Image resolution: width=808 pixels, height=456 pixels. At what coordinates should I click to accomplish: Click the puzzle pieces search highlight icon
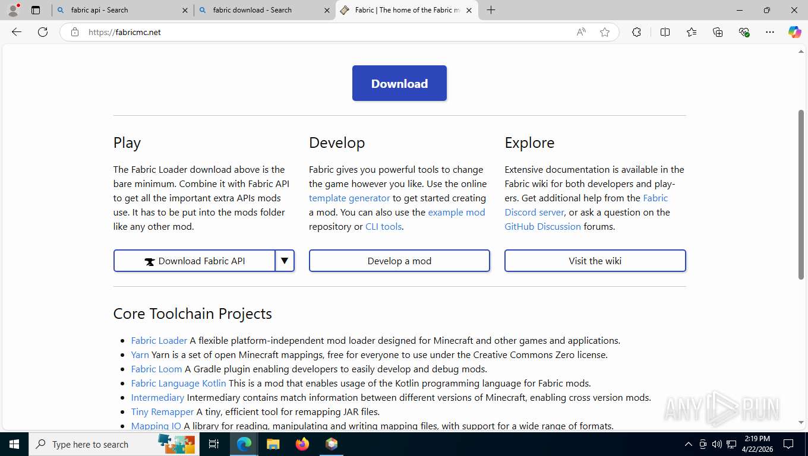coord(176,444)
